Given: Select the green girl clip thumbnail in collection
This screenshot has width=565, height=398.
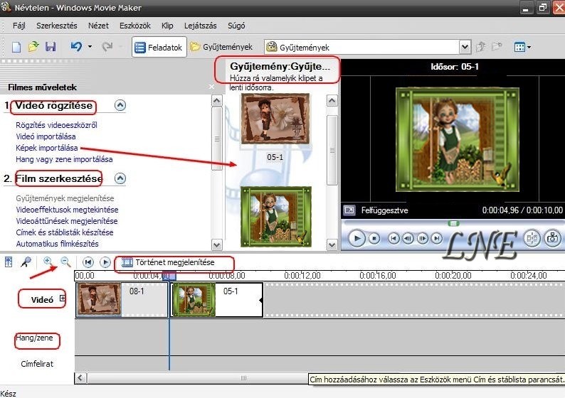Looking at the screenshot, I should tap(276, 217).
